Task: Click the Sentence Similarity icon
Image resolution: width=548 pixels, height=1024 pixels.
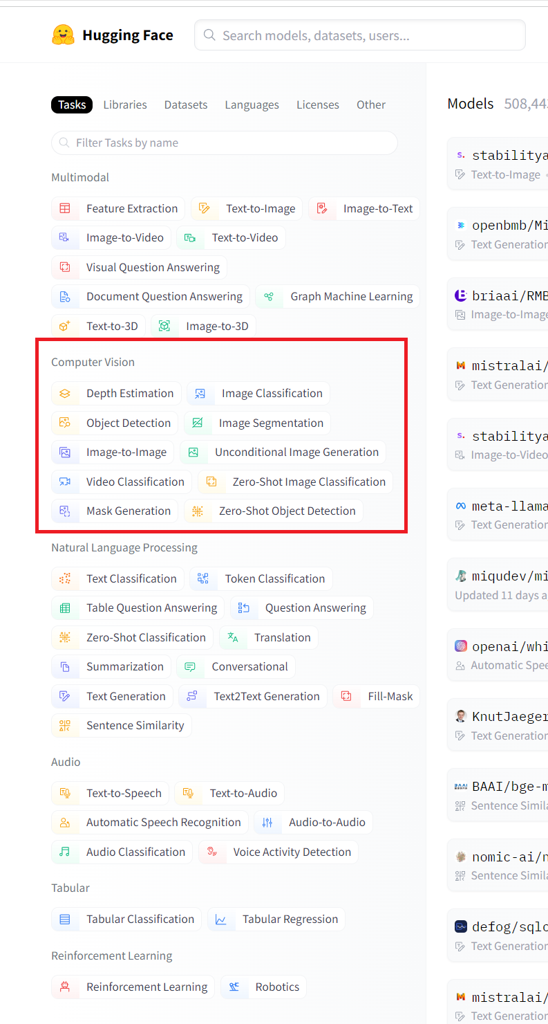Action: (x=65, y=725)
